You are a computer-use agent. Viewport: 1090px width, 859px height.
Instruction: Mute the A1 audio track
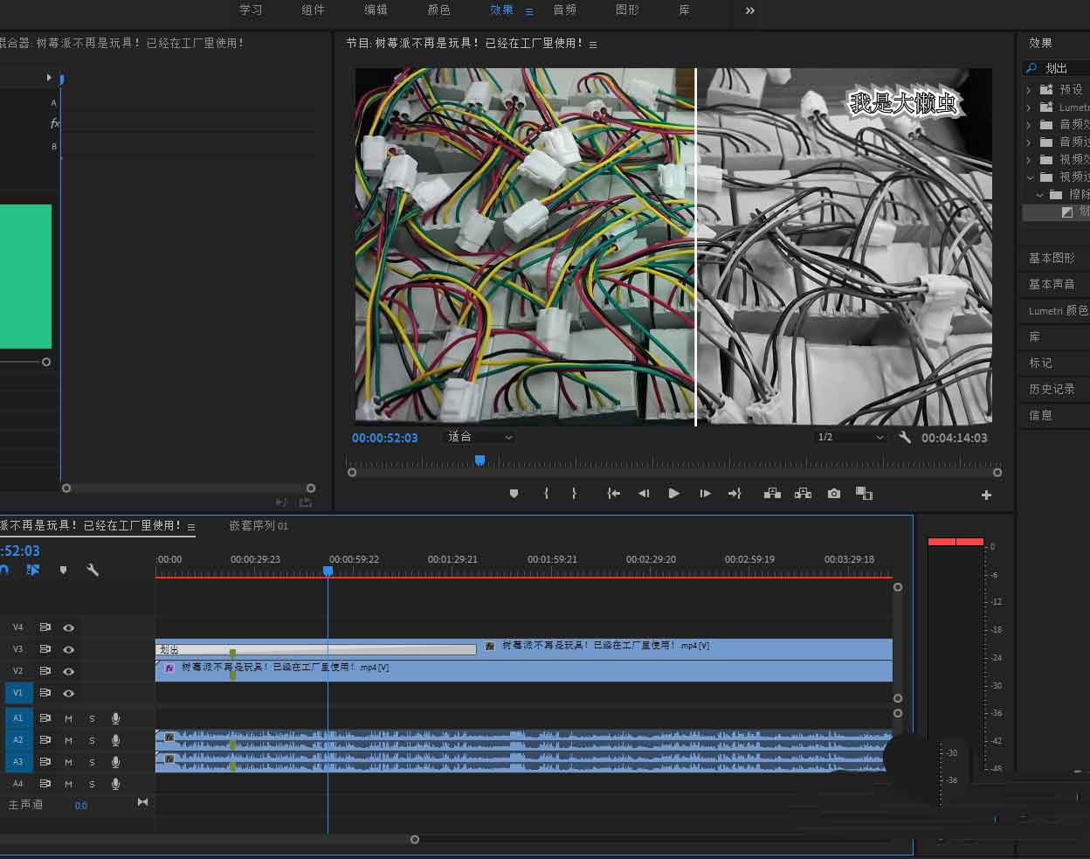(68, 718)
